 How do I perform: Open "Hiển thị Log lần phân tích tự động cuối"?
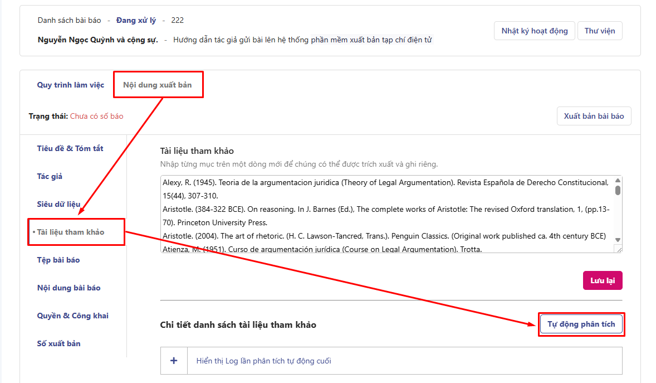pos(263,361)
